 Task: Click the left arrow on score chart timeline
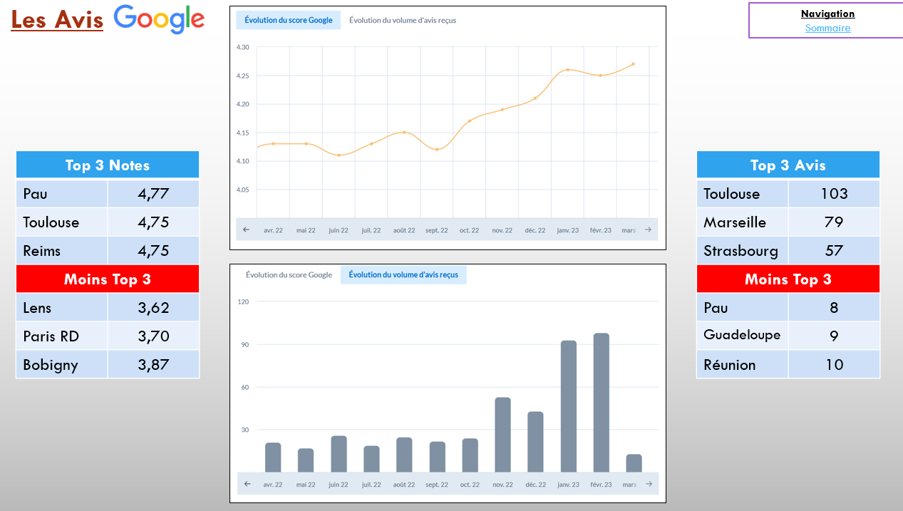247,229
